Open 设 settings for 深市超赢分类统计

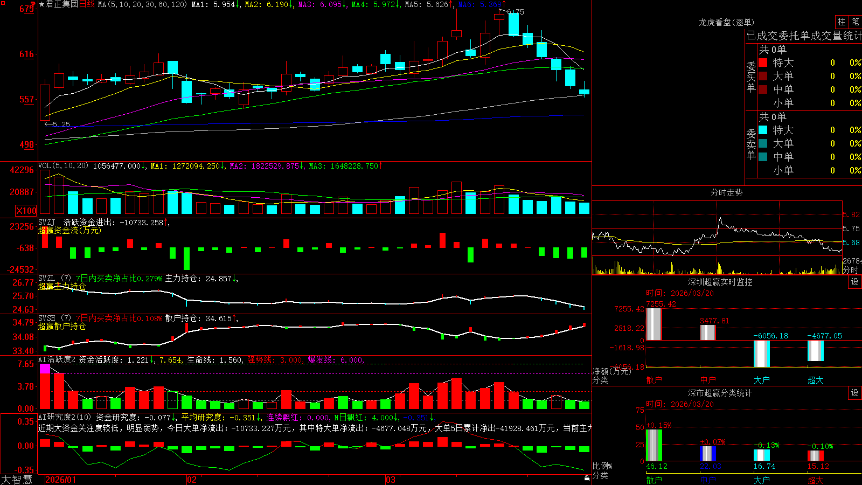pyautogui.click(x=855, y=393)
